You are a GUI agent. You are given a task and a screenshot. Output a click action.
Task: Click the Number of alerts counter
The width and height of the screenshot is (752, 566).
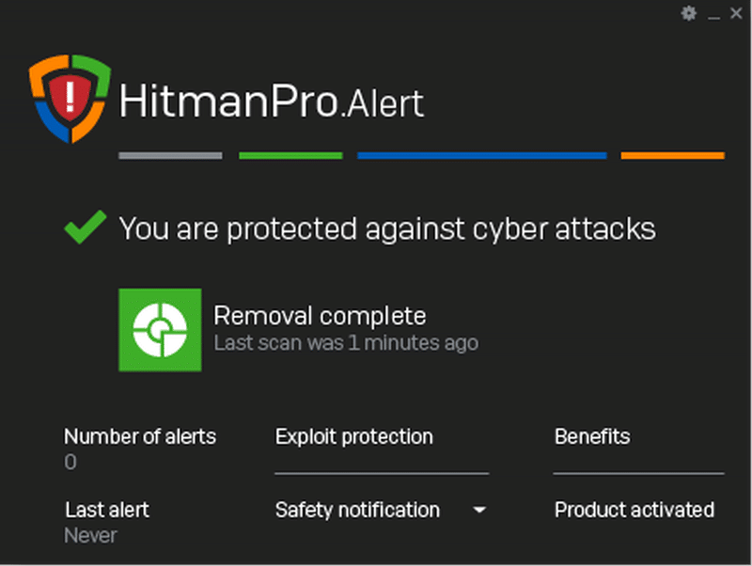140,436
